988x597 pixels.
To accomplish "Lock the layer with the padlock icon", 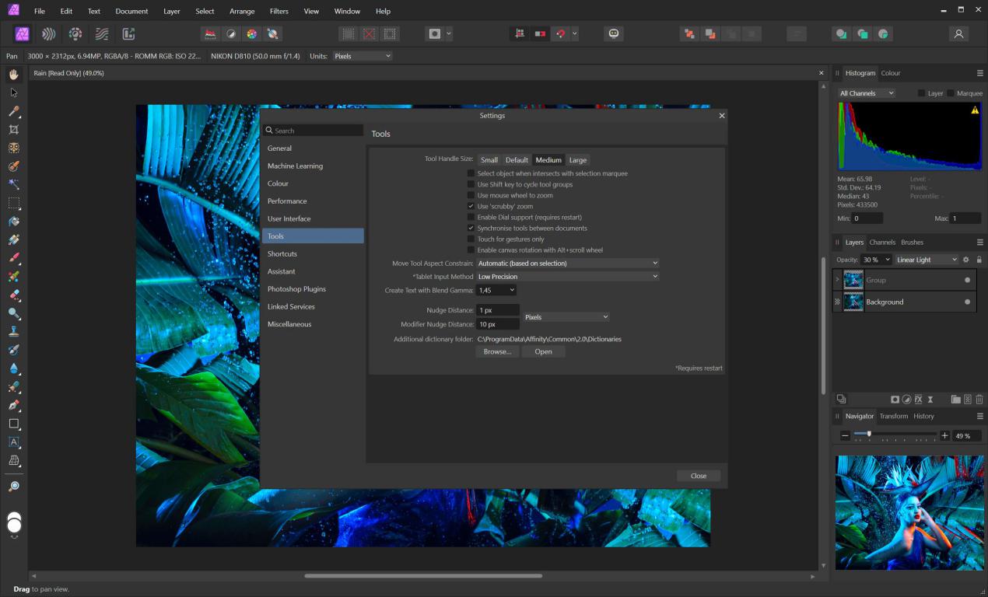I will coord(979,260).
